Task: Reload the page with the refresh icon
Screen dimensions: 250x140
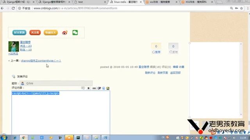Action: (x=13, y=8)
